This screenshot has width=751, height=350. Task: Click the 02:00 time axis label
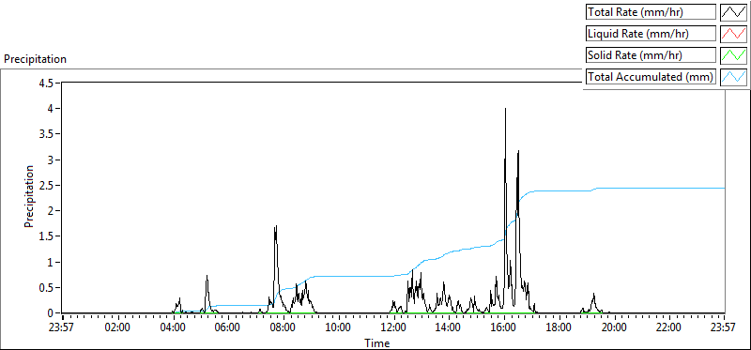(x=118, y=328)
